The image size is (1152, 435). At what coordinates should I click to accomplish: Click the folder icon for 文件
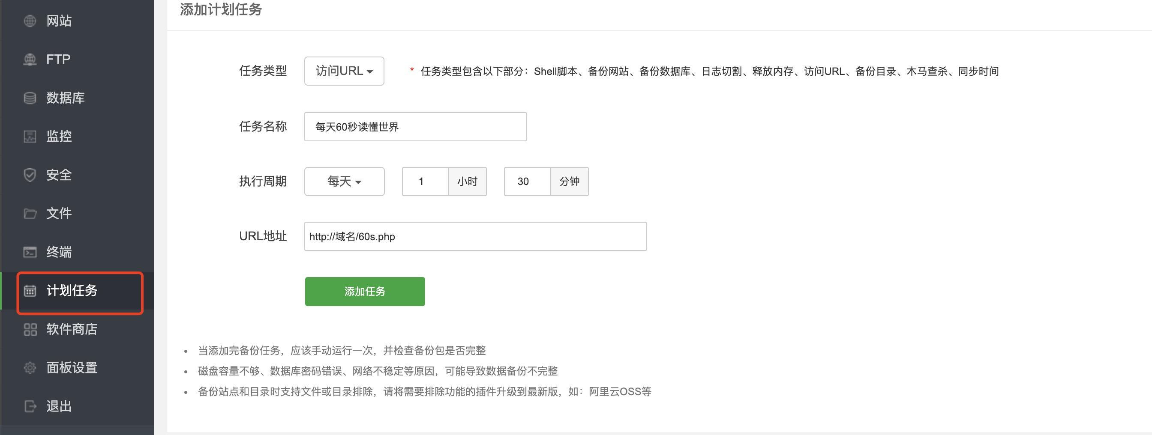(30, 214)
